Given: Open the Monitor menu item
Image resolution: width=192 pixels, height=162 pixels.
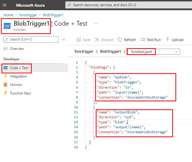Looking at the screenshot, I should [x=16, y=85].
